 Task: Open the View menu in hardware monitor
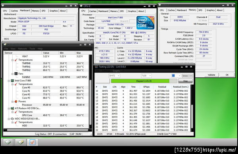point(13,48)
